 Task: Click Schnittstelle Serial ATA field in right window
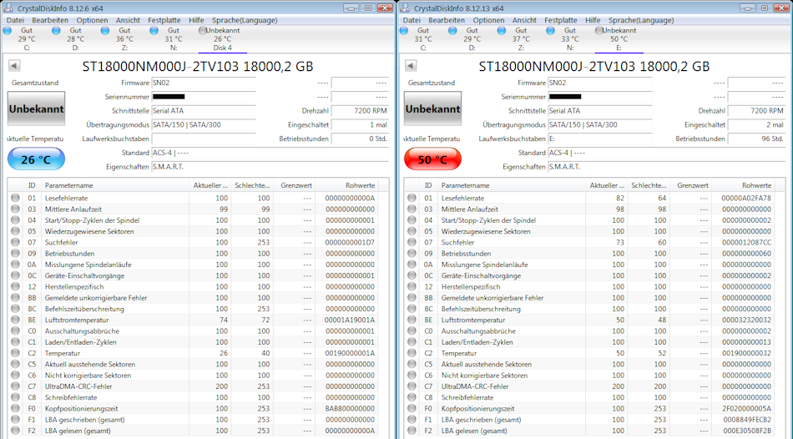pos(600,111)
